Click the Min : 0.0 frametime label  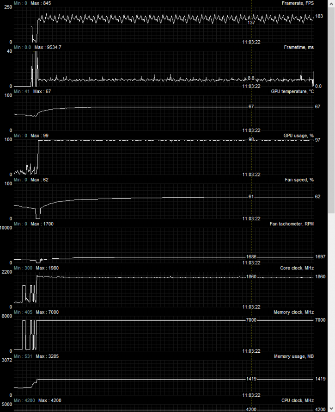[x=22, y=47]
